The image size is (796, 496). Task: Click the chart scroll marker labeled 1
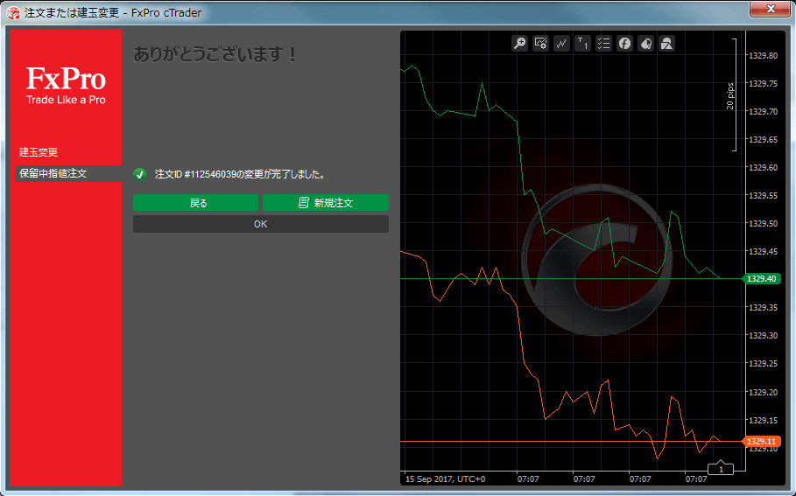[721, 468]
